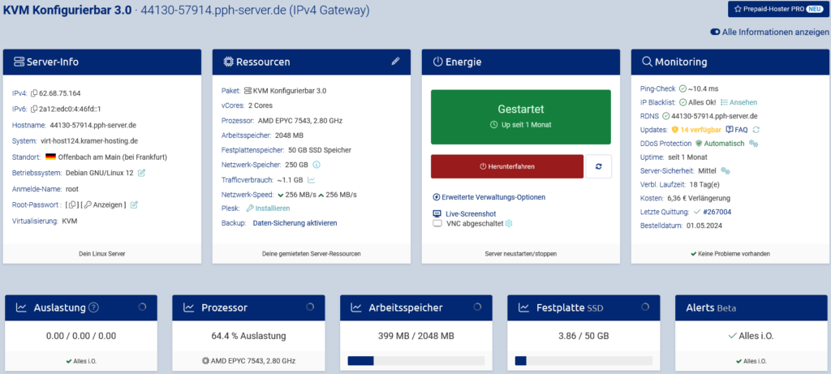Click the Automatisch DDoS status text
The height and width of the screenshot is (374, 831).
(724, 144)
